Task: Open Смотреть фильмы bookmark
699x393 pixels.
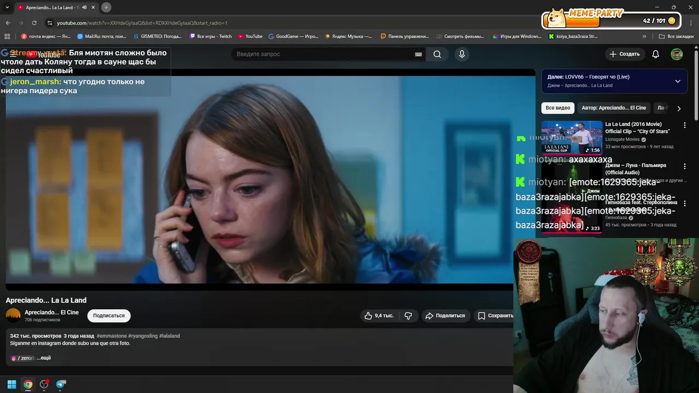Action: pos(460,37)
